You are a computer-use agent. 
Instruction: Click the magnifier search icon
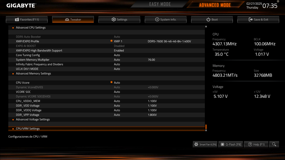[274, 145]
